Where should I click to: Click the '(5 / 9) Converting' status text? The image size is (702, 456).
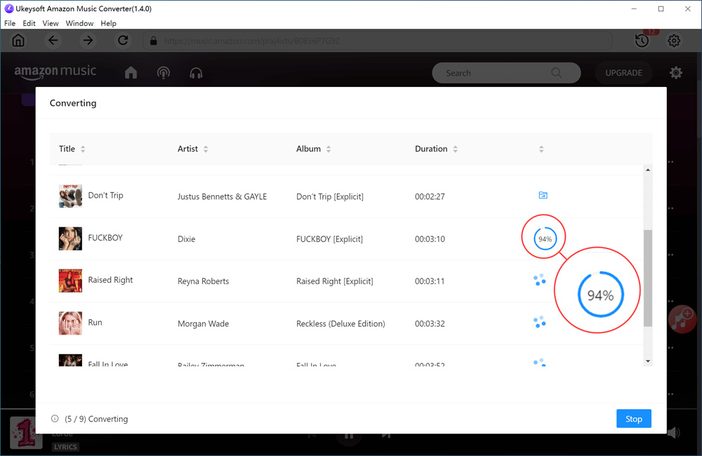pyautogui.click(x=96, y=419)
